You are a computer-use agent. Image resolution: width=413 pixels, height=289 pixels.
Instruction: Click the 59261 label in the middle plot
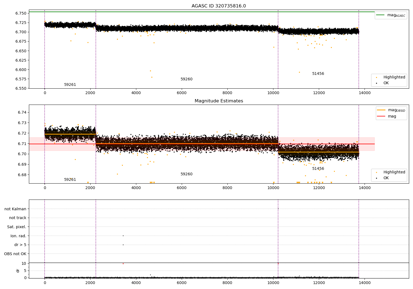tap(70, 180)
